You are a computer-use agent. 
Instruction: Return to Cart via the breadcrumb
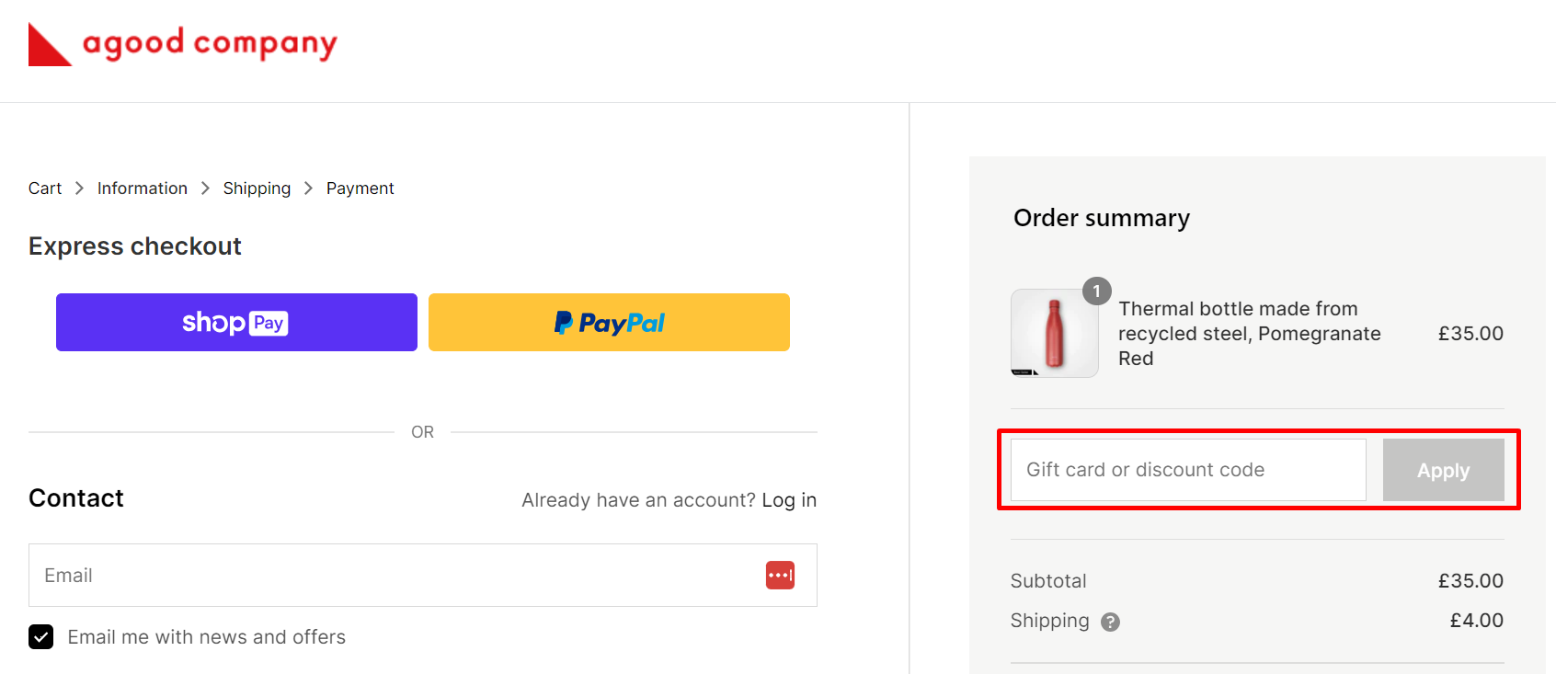(x=45, y=188)
